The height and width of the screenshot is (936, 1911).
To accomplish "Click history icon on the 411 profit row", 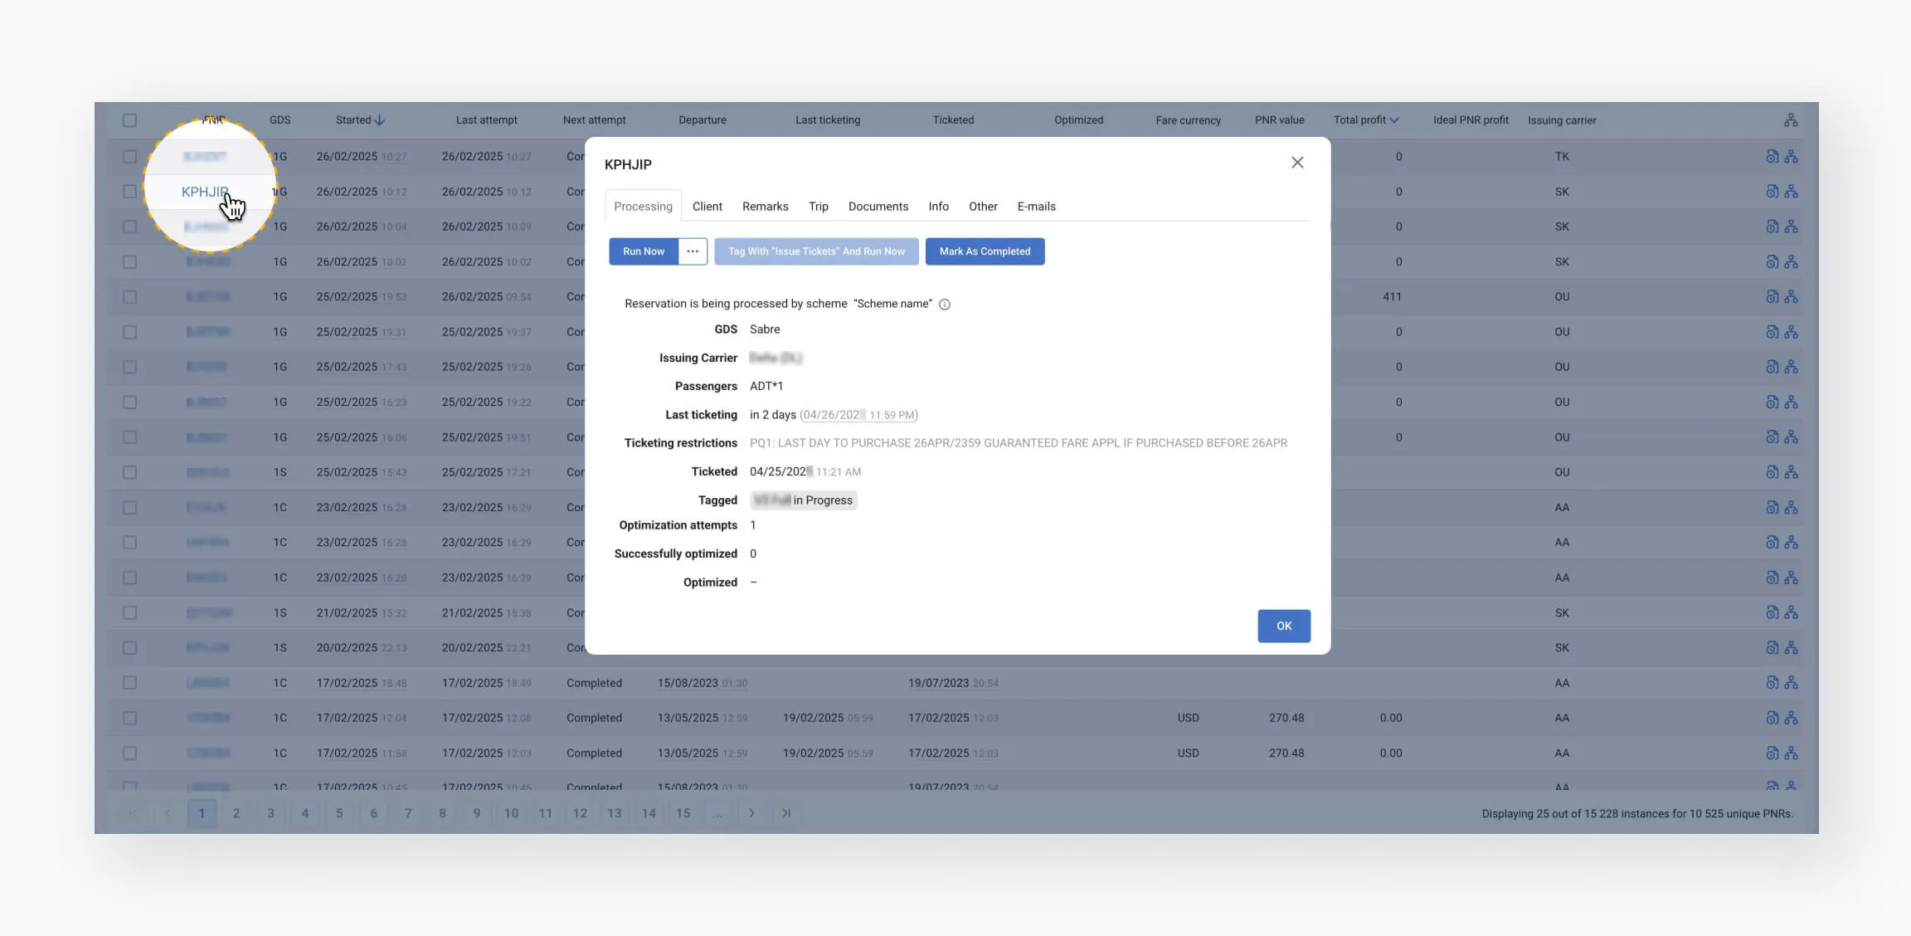I will tap(1772, 297).
